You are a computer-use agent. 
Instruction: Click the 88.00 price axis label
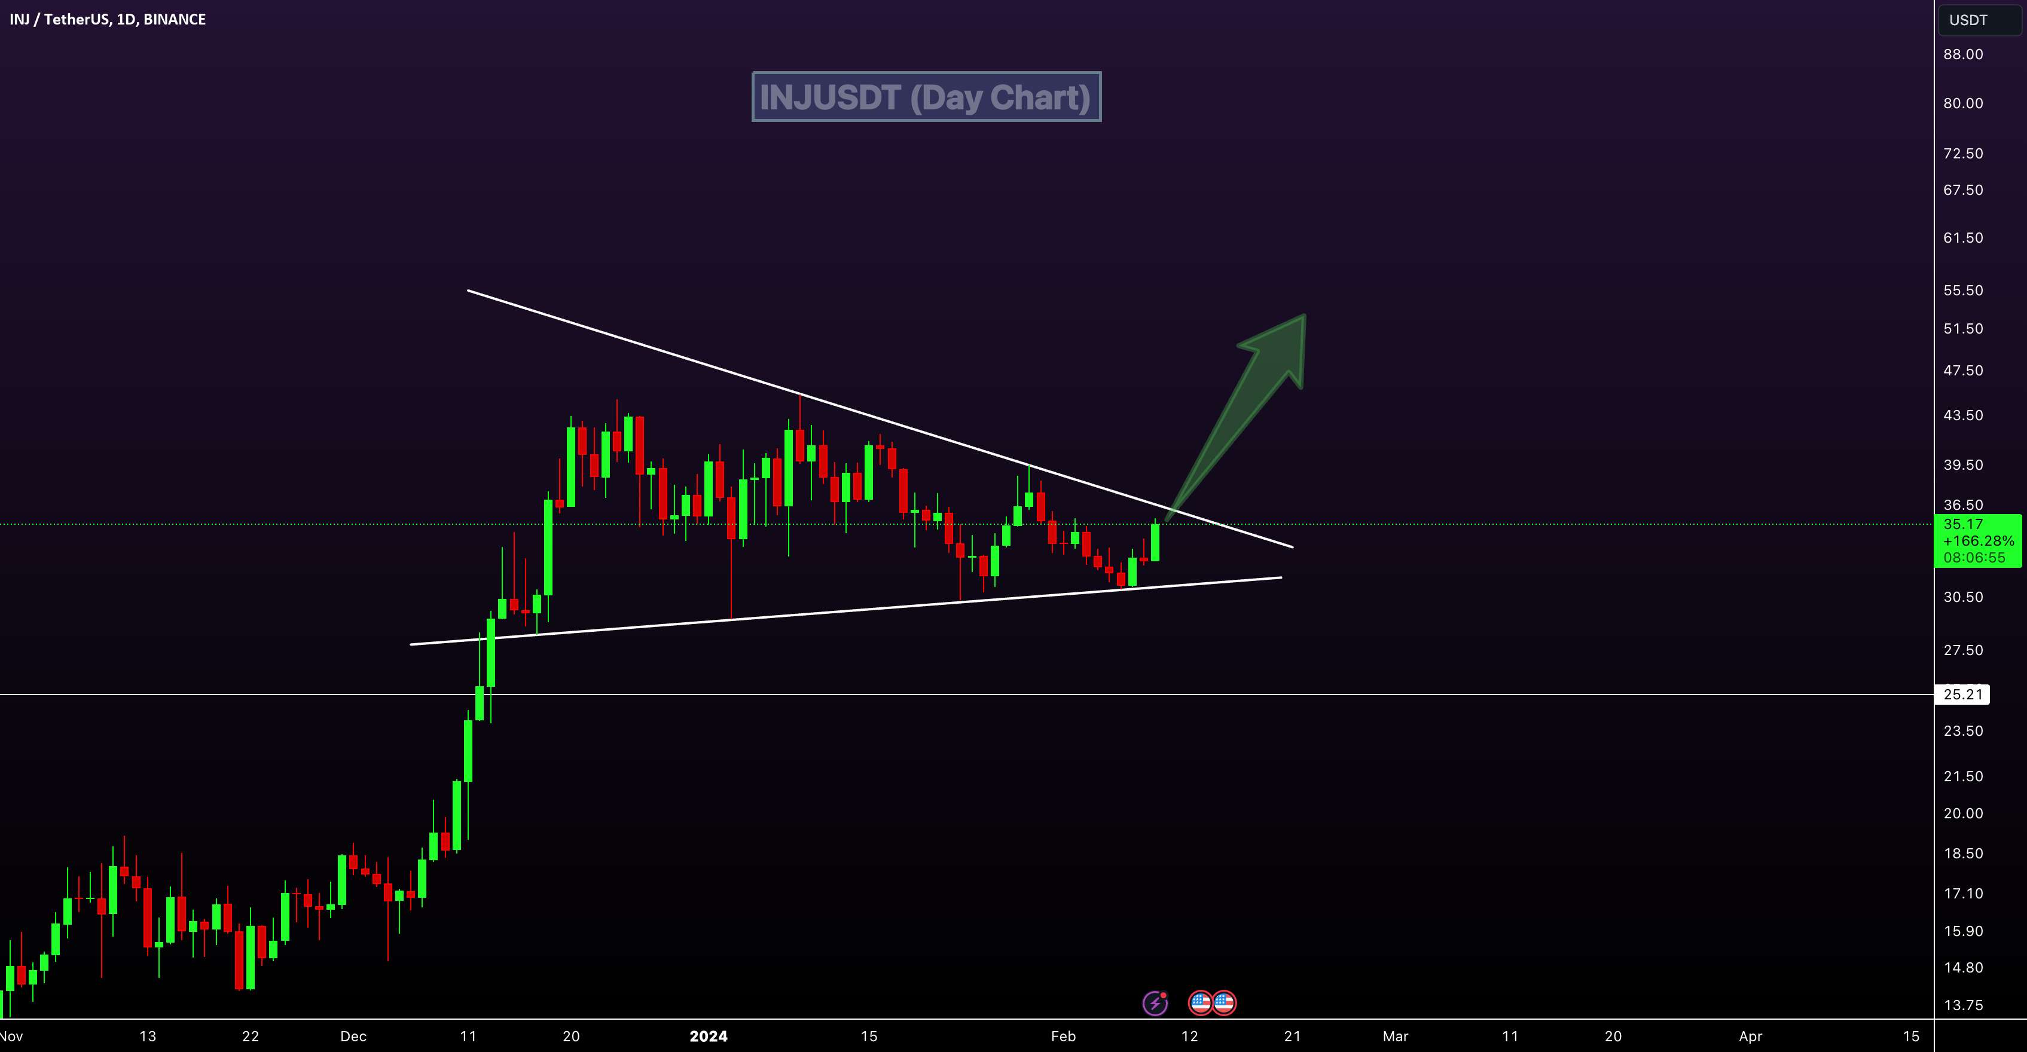[1962, 54]
